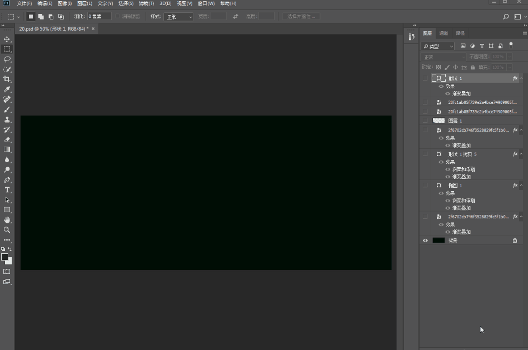Screen dimensions: 528x350
Task: Select the Brush tool
Action: (7, 109)
